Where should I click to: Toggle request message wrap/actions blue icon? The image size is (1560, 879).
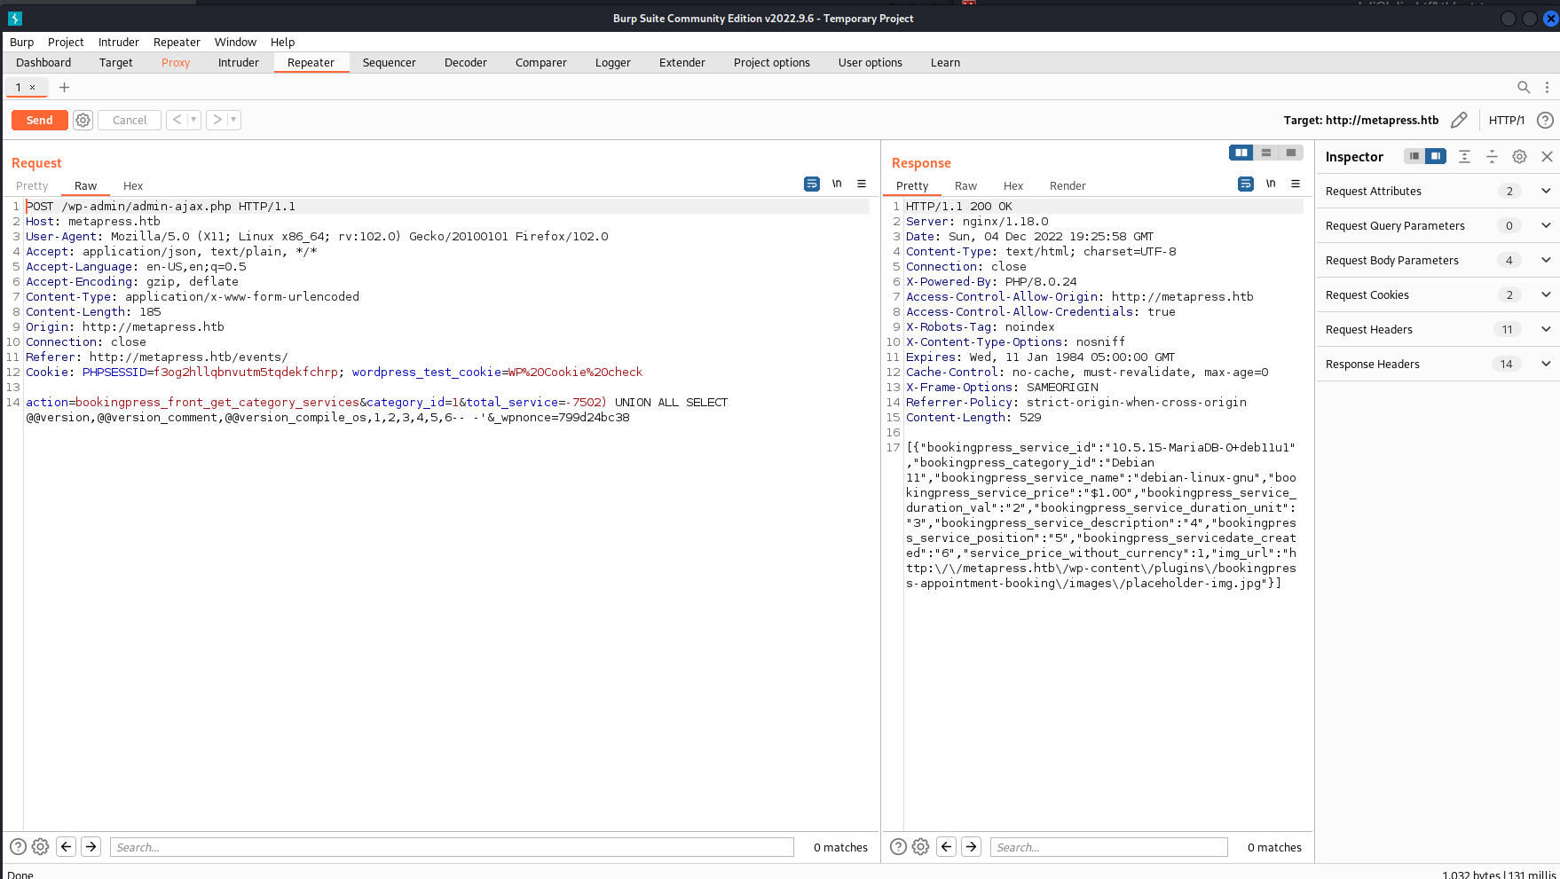(812, 184)
